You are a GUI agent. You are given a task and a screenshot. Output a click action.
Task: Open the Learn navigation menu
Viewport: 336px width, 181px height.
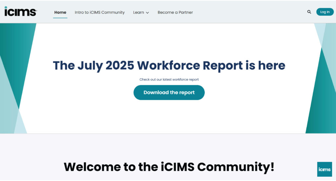pyautogui.click(x=141, y=12)
